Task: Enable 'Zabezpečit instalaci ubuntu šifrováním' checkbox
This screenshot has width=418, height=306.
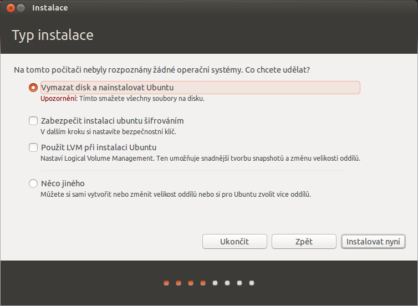Action: point(33,121)
